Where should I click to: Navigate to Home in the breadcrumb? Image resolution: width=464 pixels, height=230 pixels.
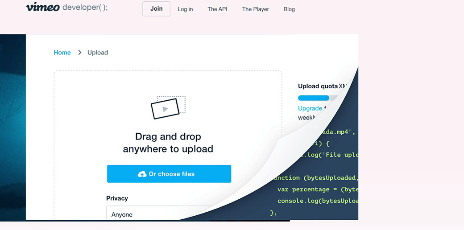(62, 53)
